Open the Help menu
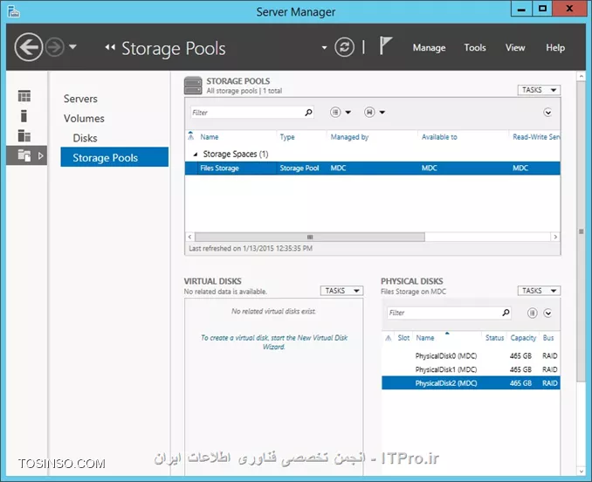This screenshot has width=592, height=482. 555,47
